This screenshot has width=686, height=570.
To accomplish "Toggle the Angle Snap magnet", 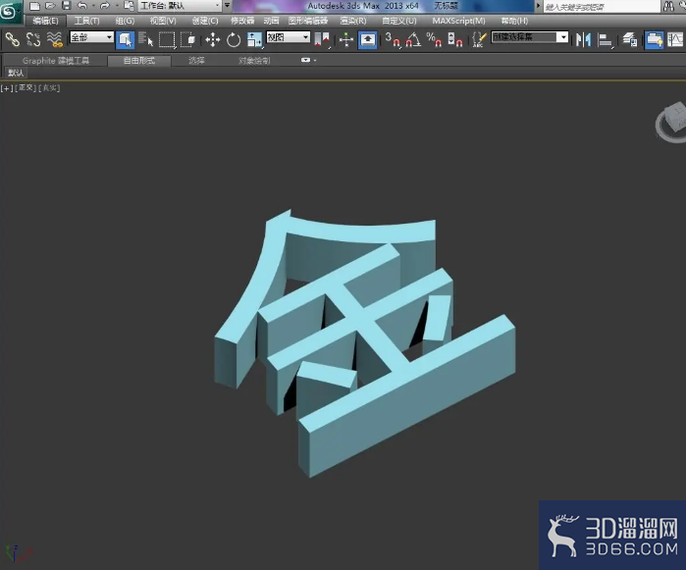I will pyautogui.click(x=413, y=40).
